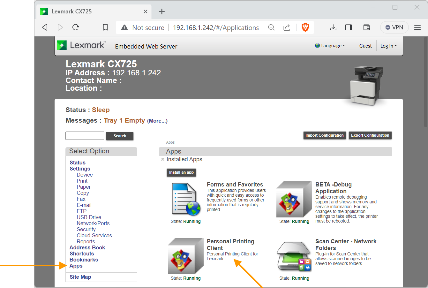Click the Apps breadcrumb link
This screenshot has height=288, width=428.
coord(170,142)
